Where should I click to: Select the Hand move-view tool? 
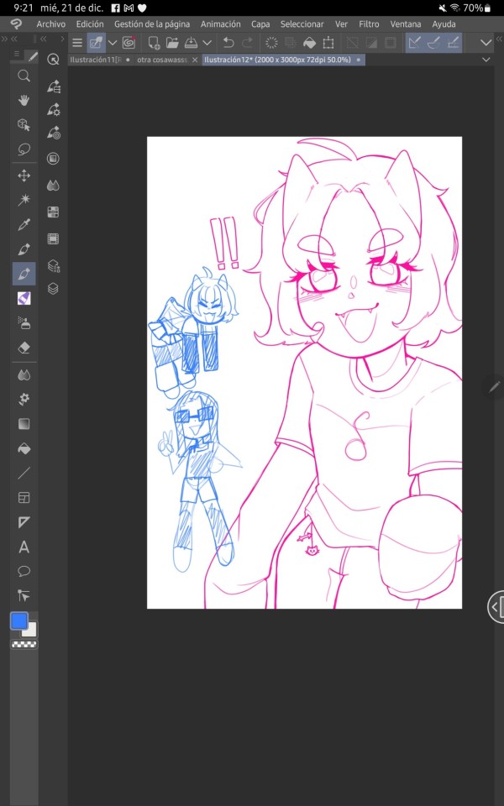click(24, 101)
